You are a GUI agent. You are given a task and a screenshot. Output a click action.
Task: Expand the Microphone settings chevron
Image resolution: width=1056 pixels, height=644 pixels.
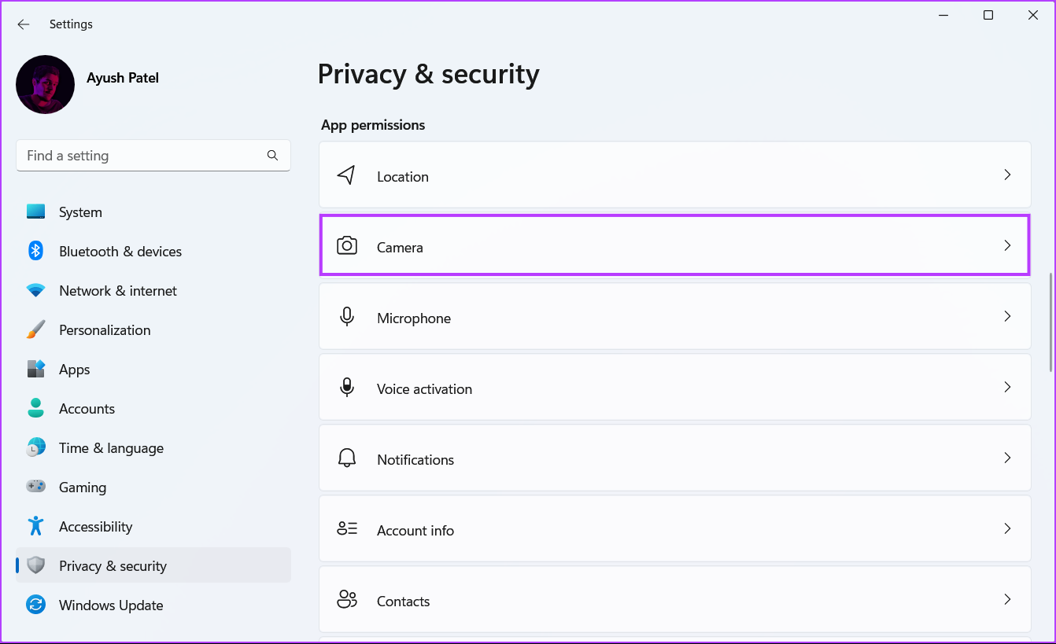point(1007,316)
